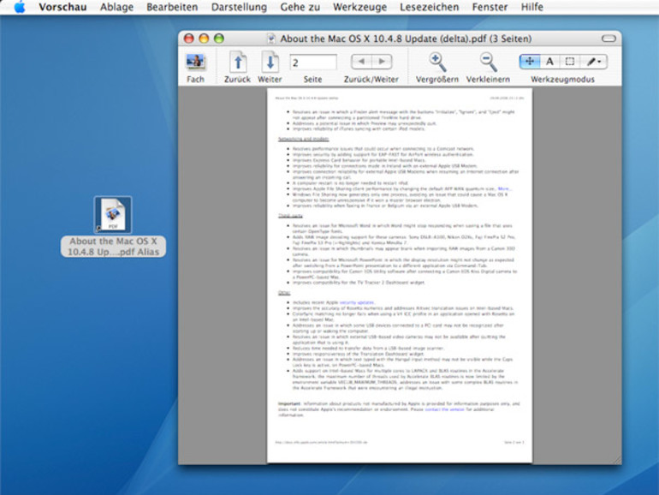Click the 'security updates' link in the document
The image size is (659, 495).
(356, 302)
